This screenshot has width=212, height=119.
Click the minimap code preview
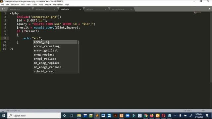pos(197,13)
